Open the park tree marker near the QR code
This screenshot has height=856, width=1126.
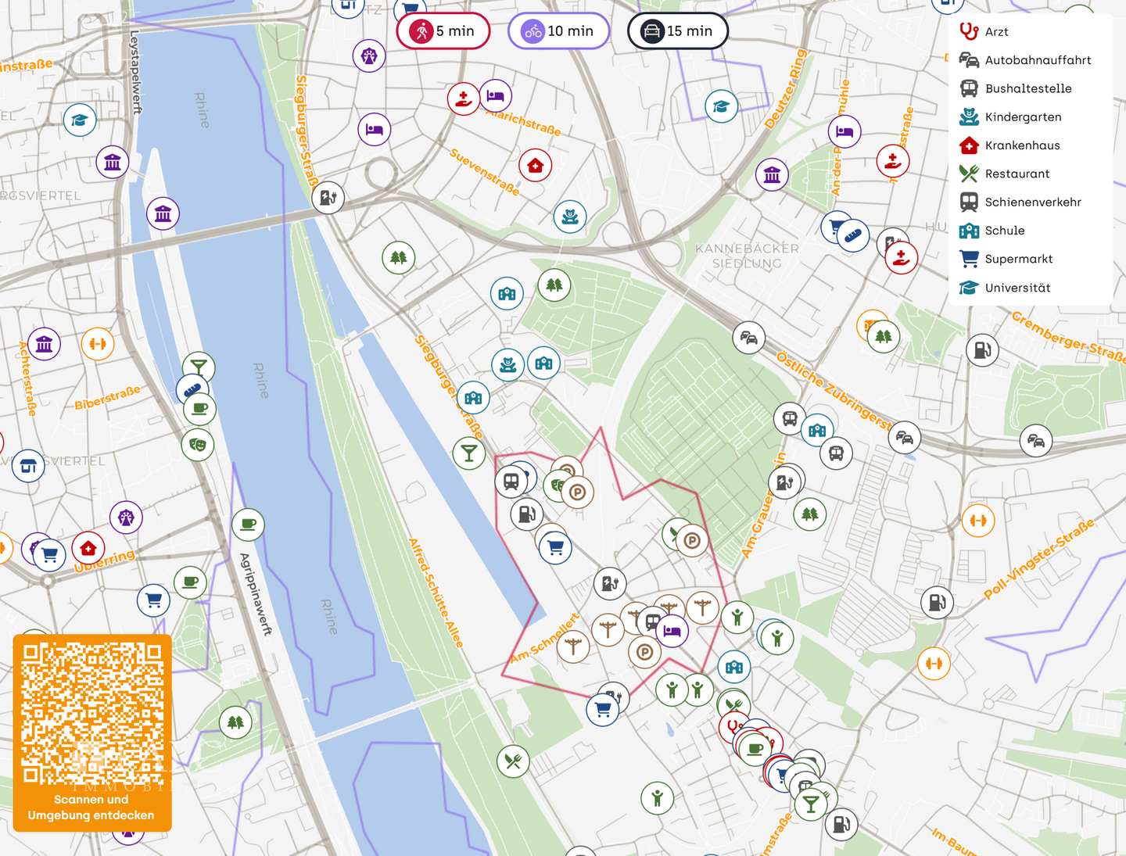point(235,722)
